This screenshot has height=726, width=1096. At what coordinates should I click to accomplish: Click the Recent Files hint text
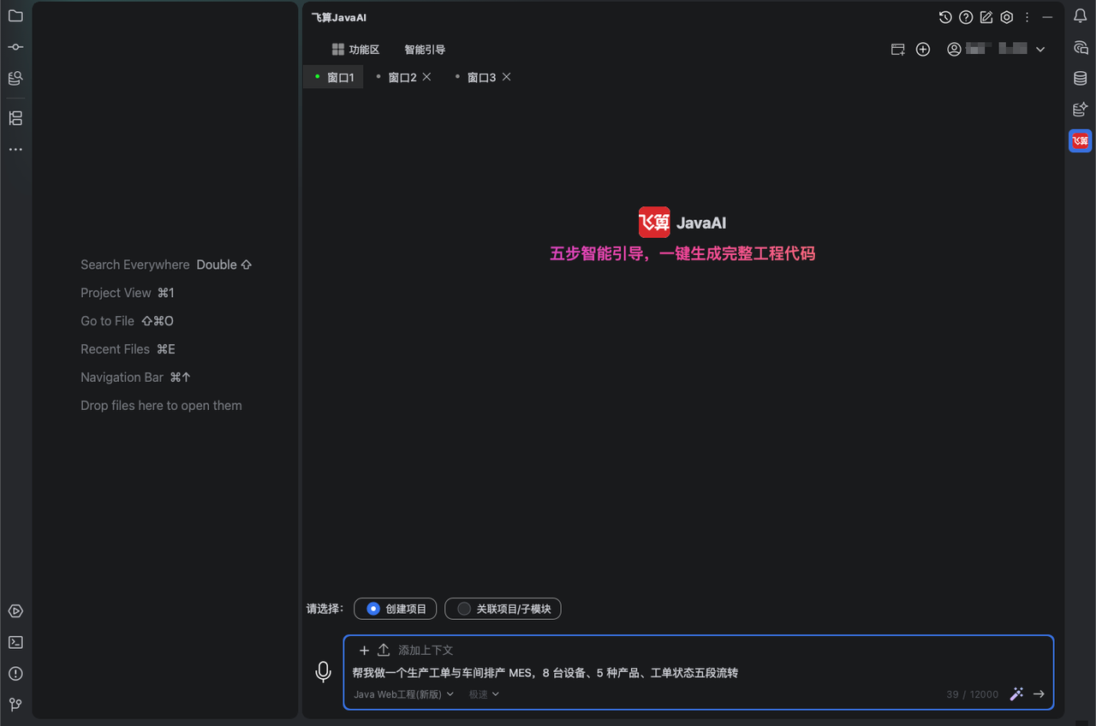click(115, 349)
